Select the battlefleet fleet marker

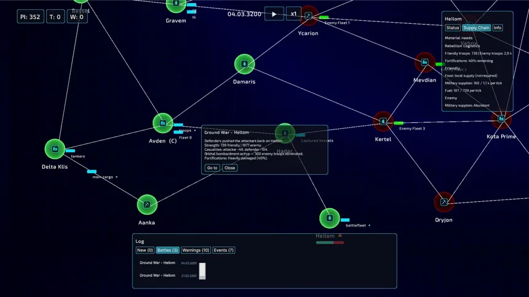tap(345, 220)
